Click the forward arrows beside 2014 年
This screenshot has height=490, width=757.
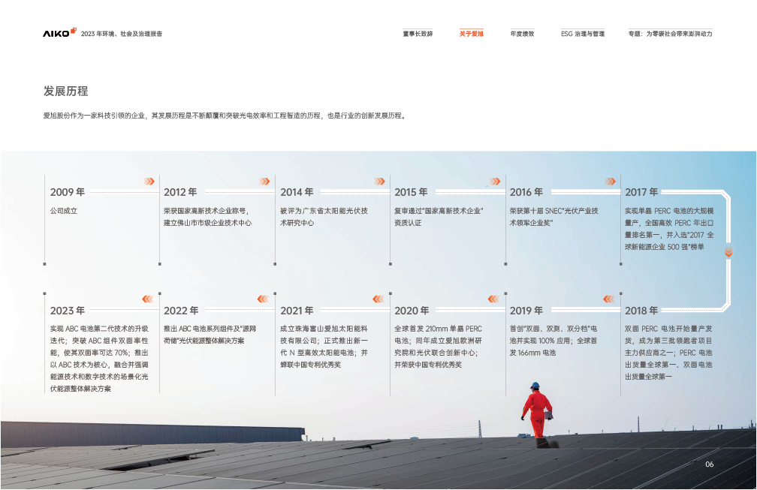[379, 181]
